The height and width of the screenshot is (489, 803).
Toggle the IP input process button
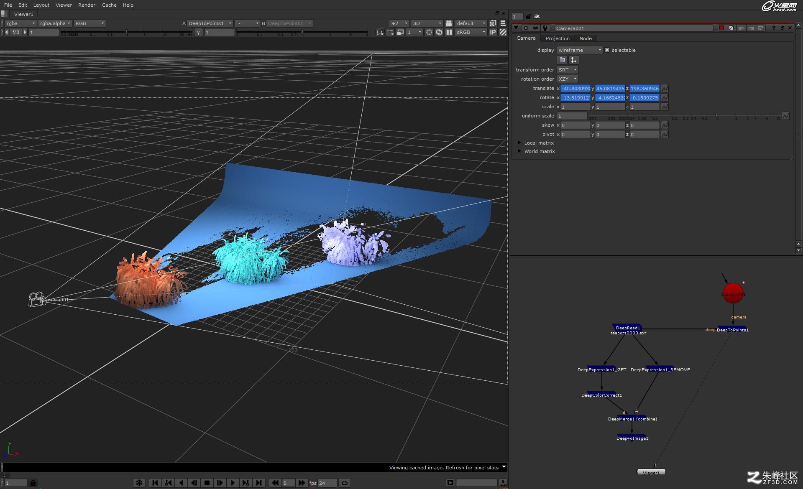pyautogui.click(x=494, y=32)
